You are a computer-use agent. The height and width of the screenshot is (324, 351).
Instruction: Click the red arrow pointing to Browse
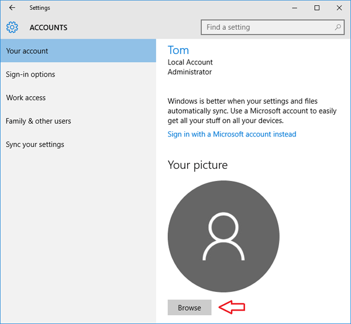click(x=231, y=308)
